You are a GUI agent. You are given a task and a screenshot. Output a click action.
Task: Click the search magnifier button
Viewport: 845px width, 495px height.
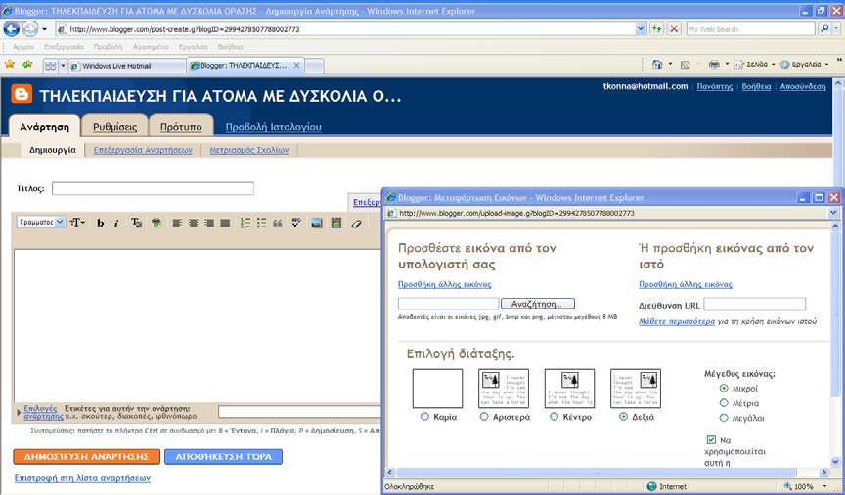(x=824, y=29)
